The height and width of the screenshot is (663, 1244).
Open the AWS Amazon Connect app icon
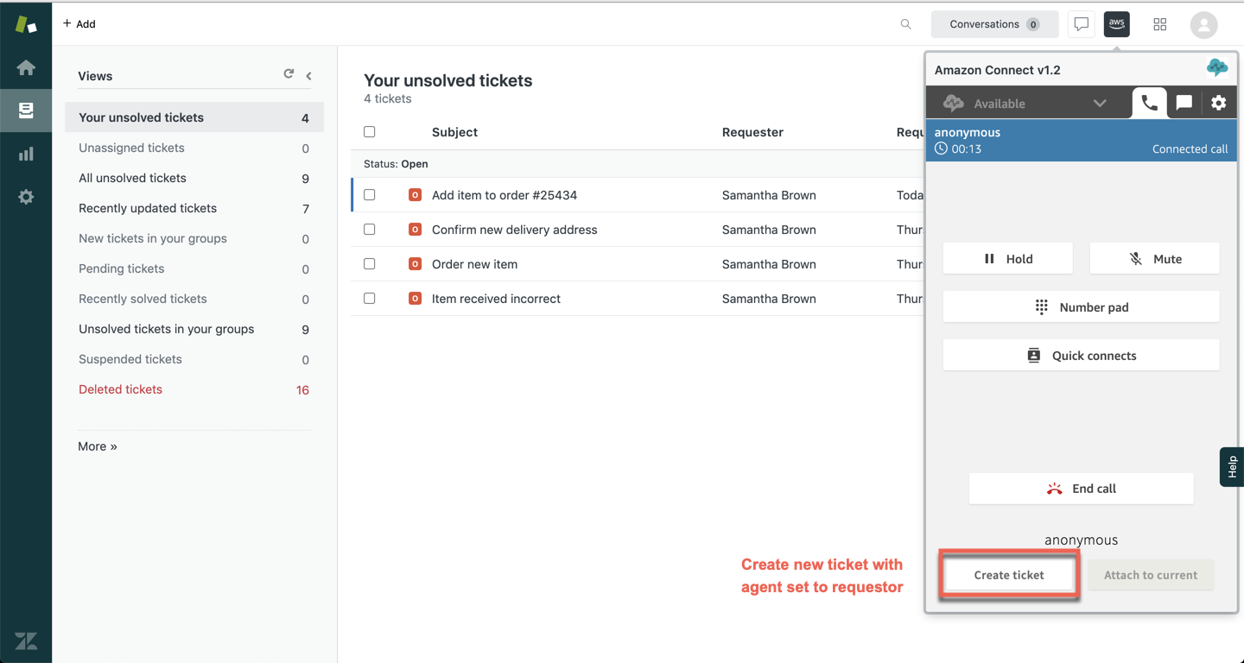pos(1116,24)
